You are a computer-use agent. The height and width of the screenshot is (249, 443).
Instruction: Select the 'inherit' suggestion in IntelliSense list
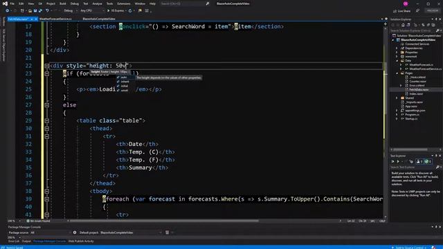coord(125,82)
